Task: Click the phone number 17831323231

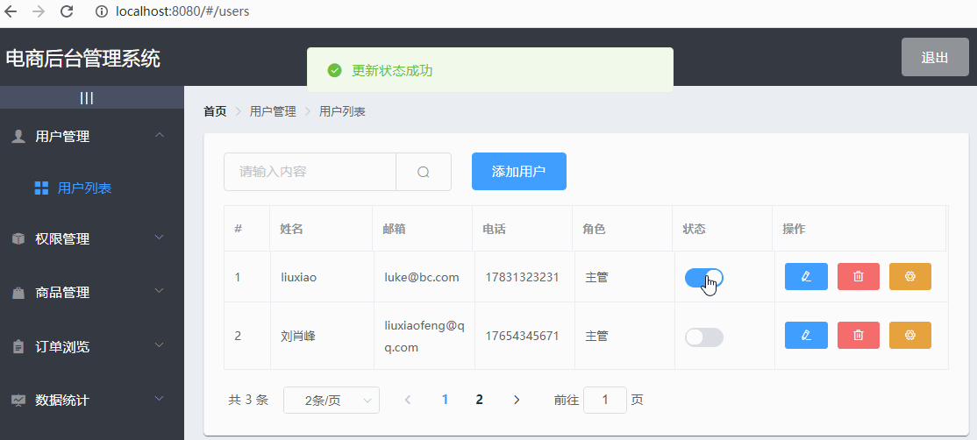Action: 522,278
